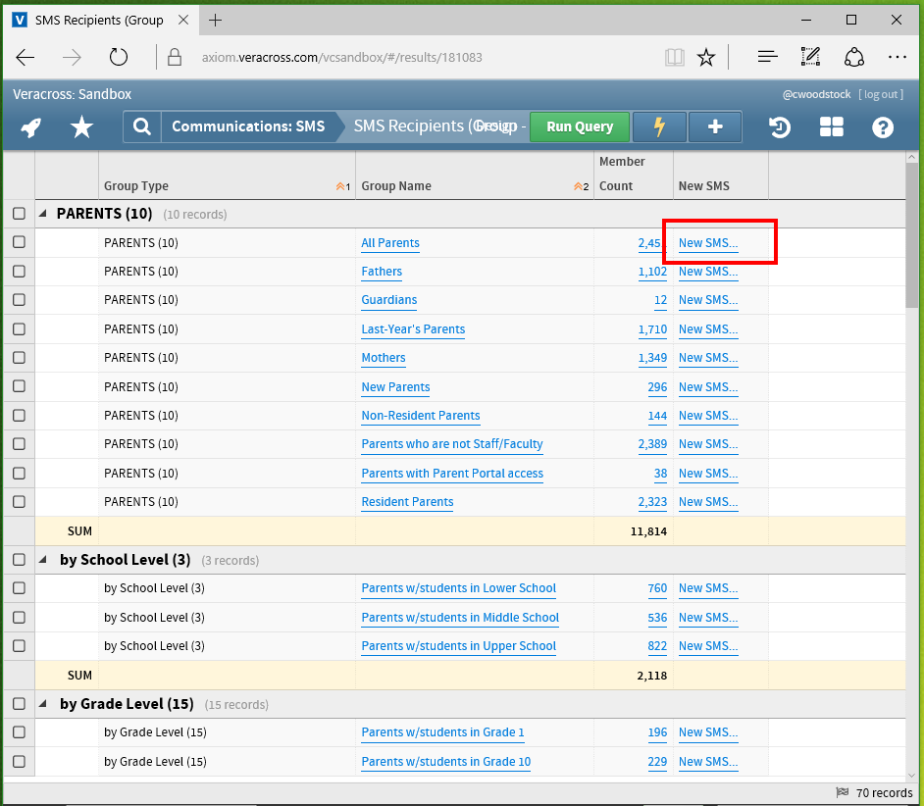Click the lightning bolt actions button

(658, 126)
